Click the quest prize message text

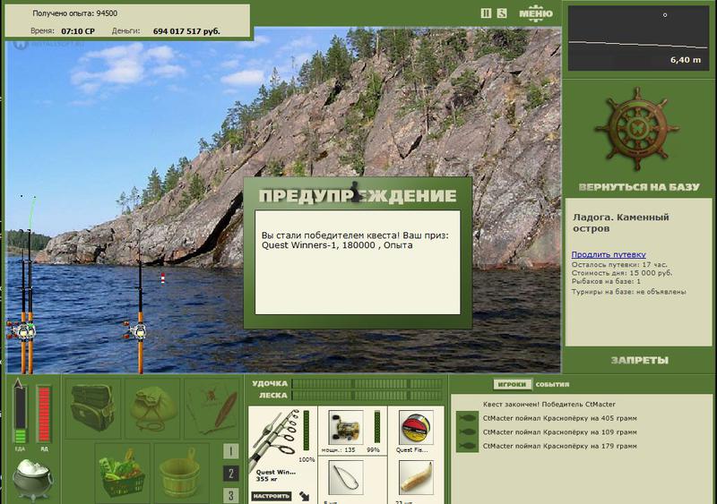pos(355,240)
